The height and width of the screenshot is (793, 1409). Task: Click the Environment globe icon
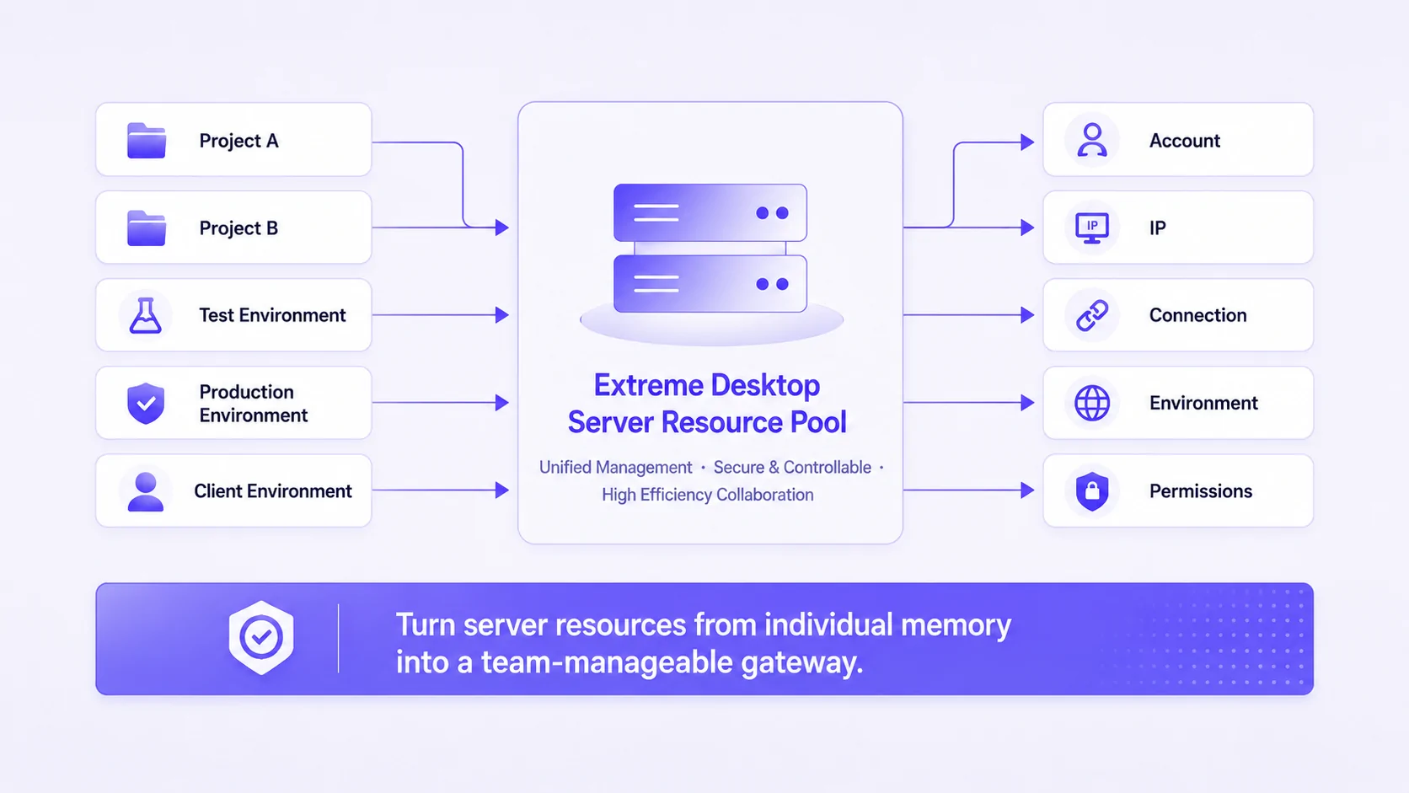point(1092,403)
